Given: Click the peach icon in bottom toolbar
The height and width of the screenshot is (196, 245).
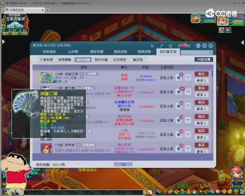Looking at the screenshot, I should point(218,191).
